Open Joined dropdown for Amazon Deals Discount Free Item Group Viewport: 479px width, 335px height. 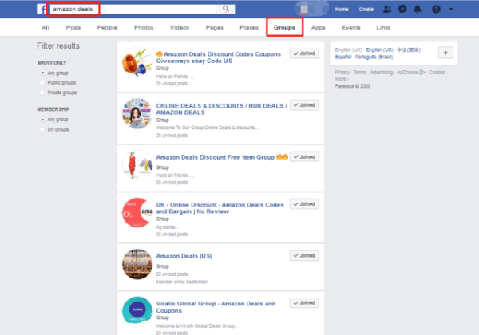tap(304, 156)
